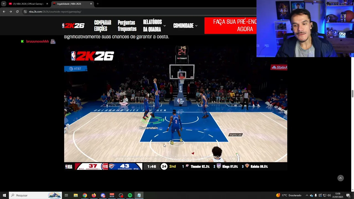Click the '1:46' game clock in scoreboard
Screen dimensions: 354x199
(152, 166)
